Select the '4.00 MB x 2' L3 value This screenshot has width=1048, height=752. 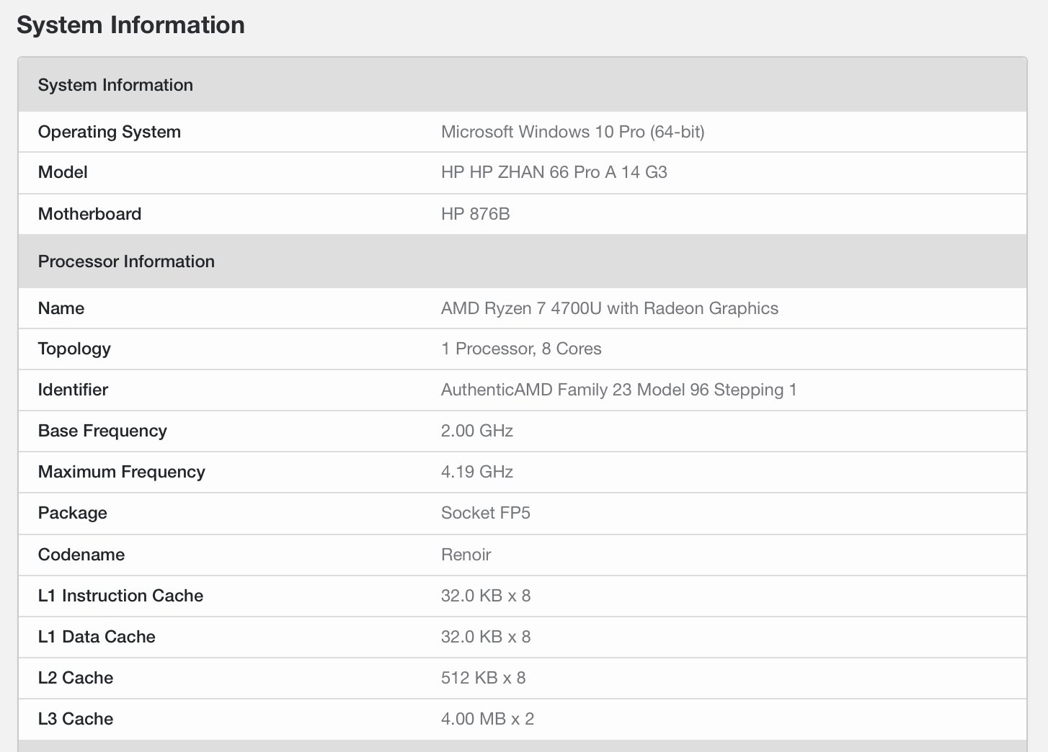click(x=487, y=719)
